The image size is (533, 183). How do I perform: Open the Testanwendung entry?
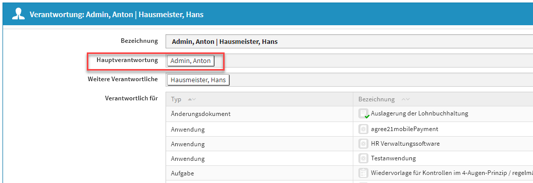tap(393, 158)
